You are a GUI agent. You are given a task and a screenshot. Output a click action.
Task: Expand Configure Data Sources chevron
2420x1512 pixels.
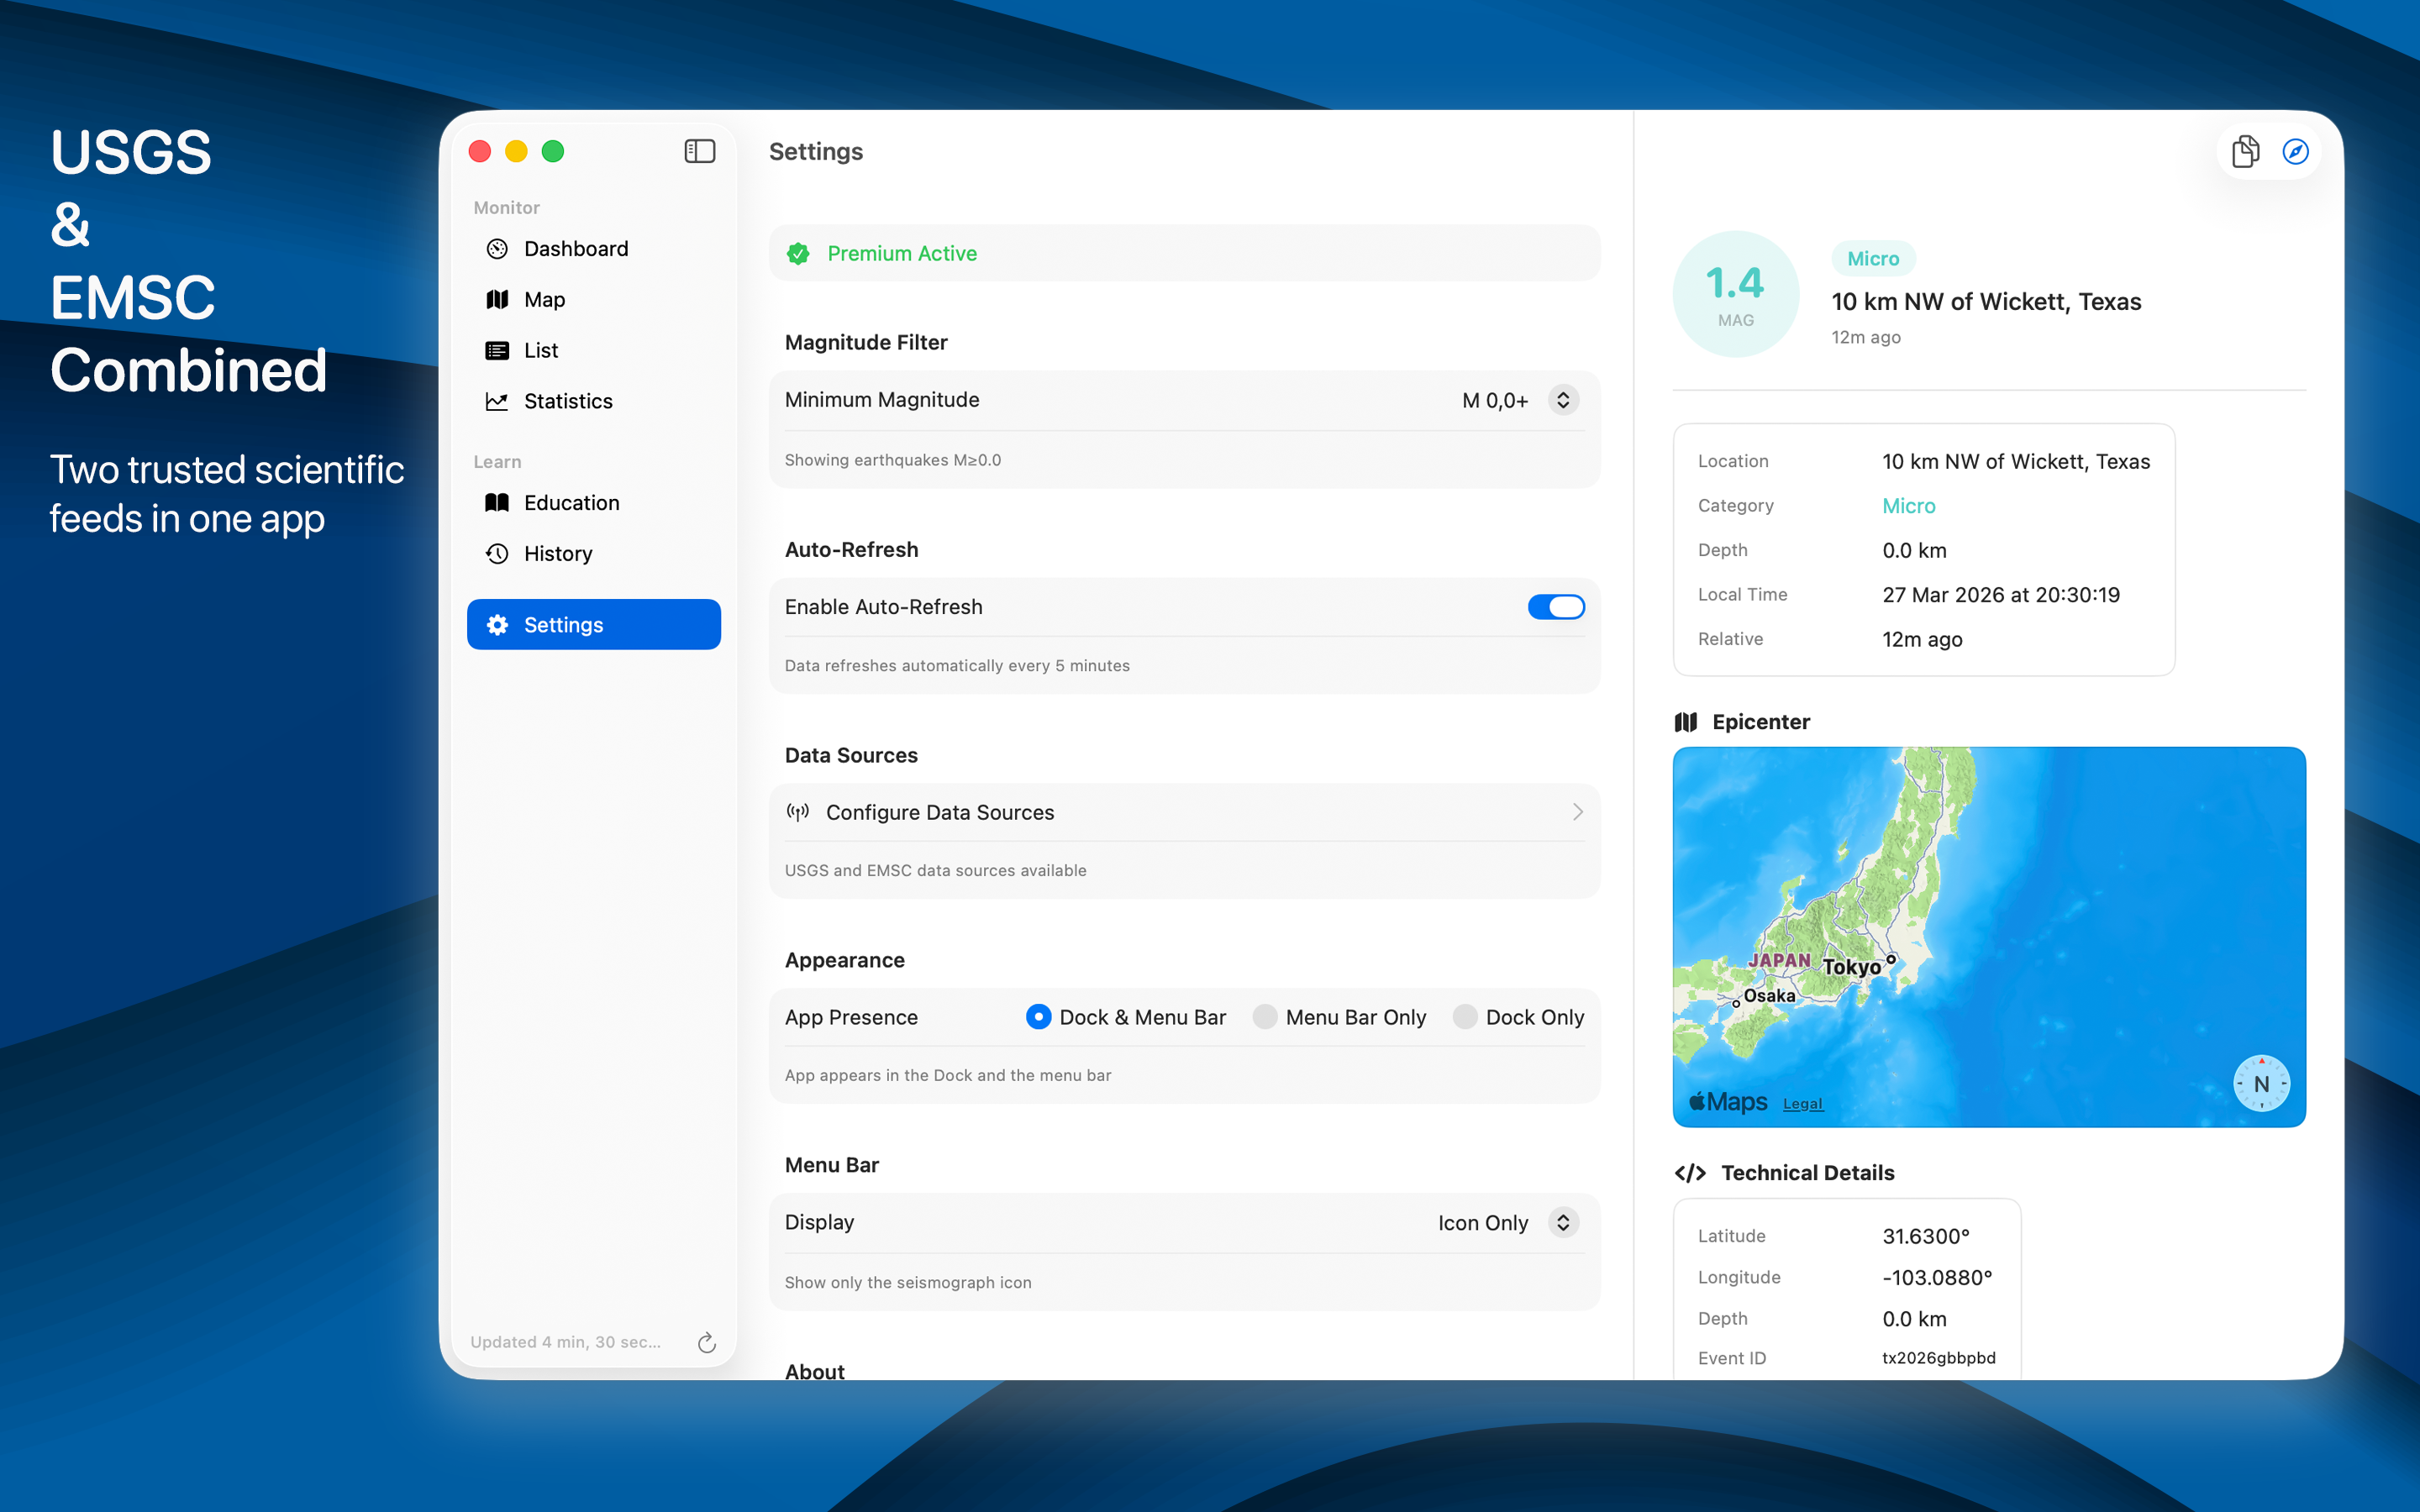click(x=1577, y=812)
